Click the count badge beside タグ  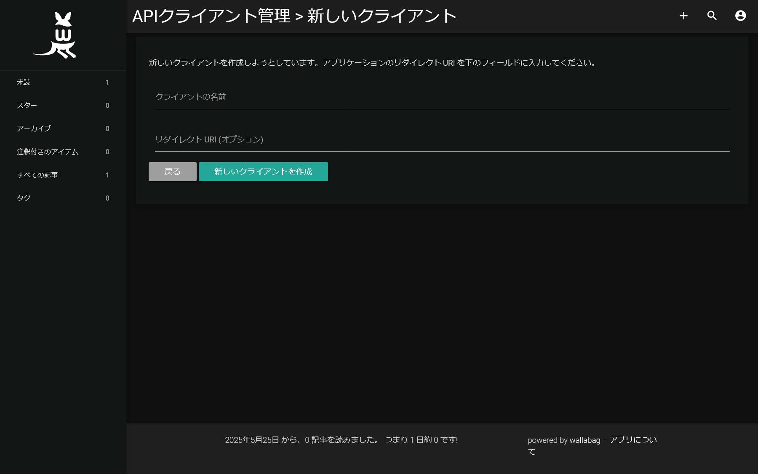(107, 198)
